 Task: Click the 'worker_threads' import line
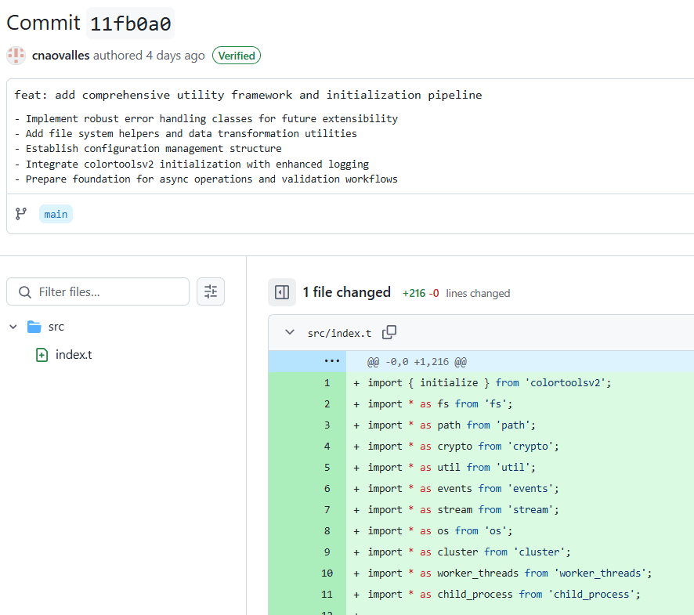point(510,573)
